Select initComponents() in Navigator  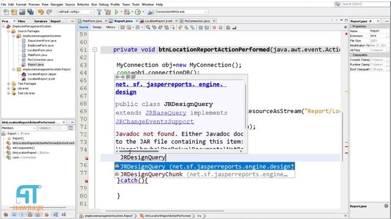[x=23, y=148]
